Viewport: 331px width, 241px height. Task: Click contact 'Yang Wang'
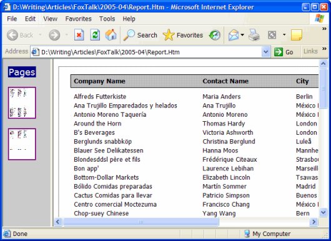pyautogui.click(x=219, y=214)
